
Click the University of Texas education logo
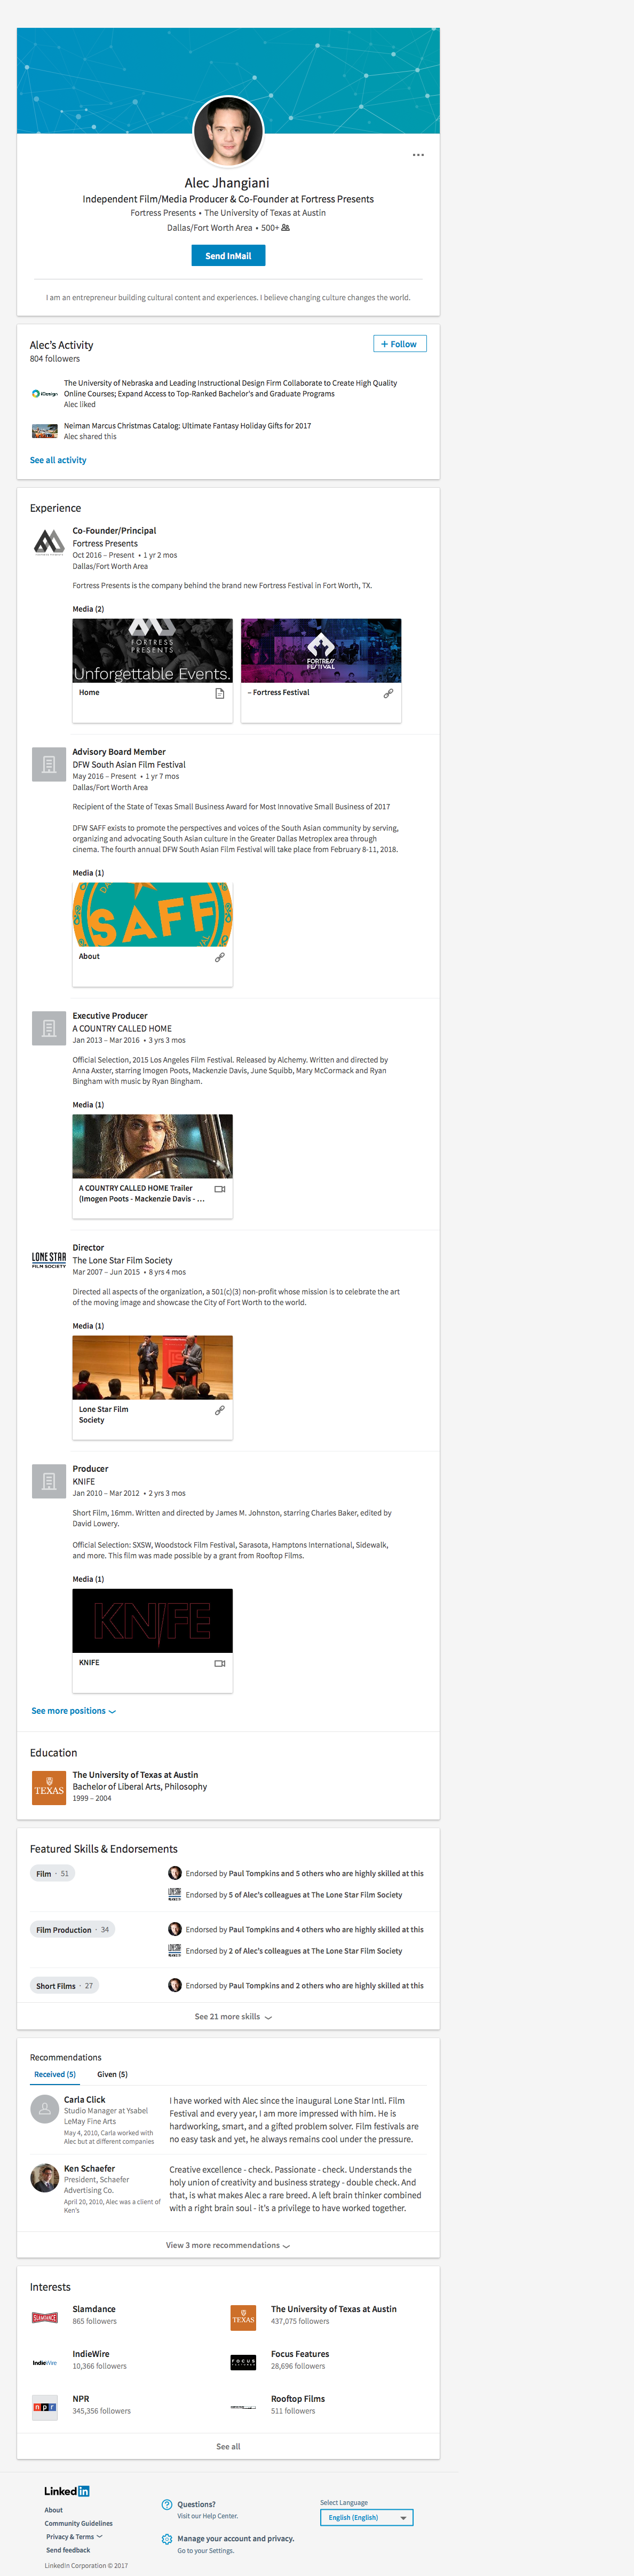coord(49,1787)
